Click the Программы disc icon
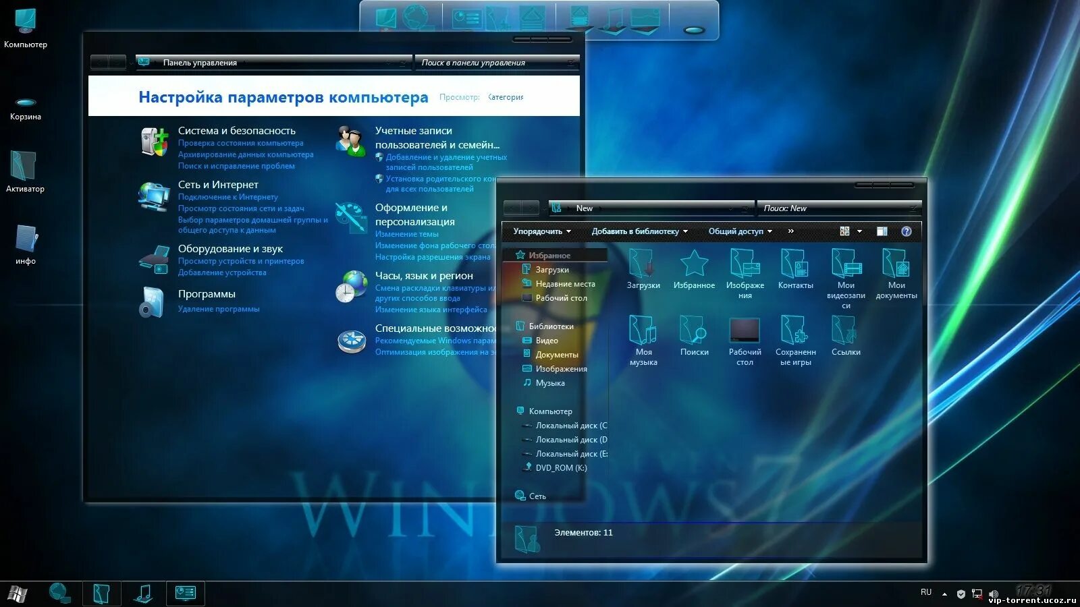The width and height of the screenshot is (1080, 607). pos(153,302)
